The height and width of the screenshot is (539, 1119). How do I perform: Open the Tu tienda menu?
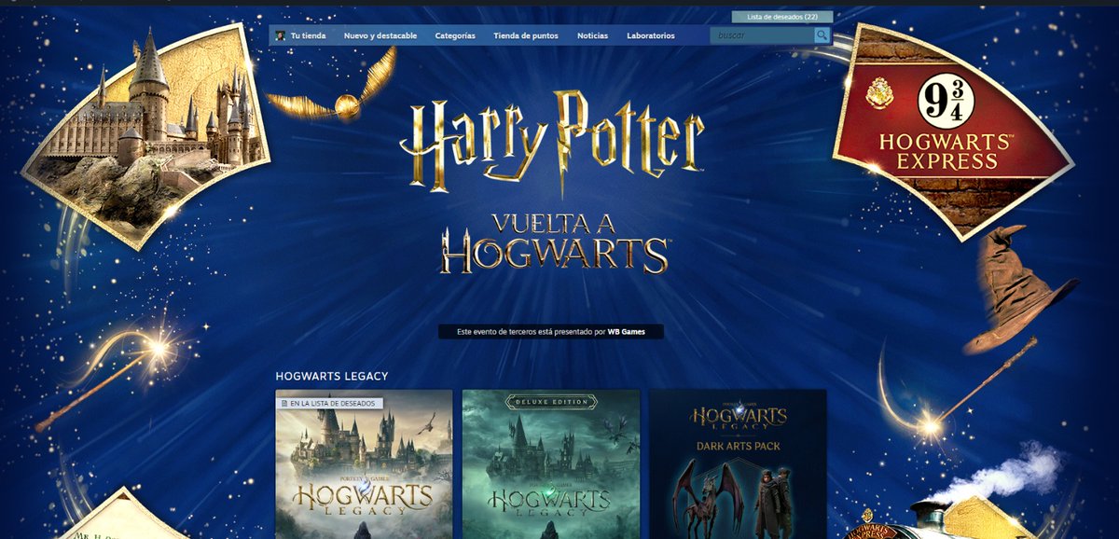click(308, 35)
